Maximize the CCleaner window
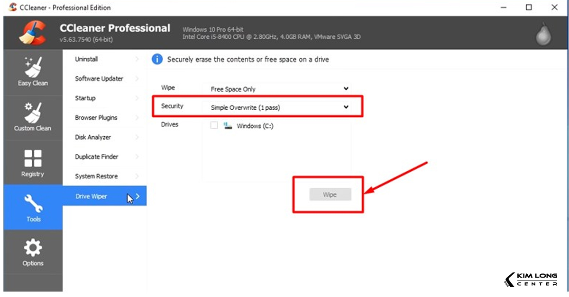The image size is (569, 297). [529, 7]
